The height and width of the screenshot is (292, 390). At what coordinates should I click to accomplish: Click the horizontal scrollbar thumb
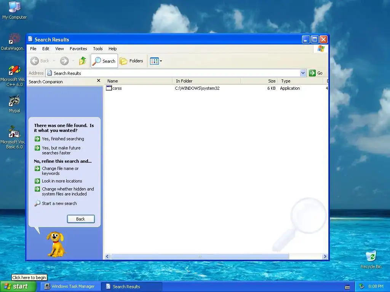click(x=200, y=257)
